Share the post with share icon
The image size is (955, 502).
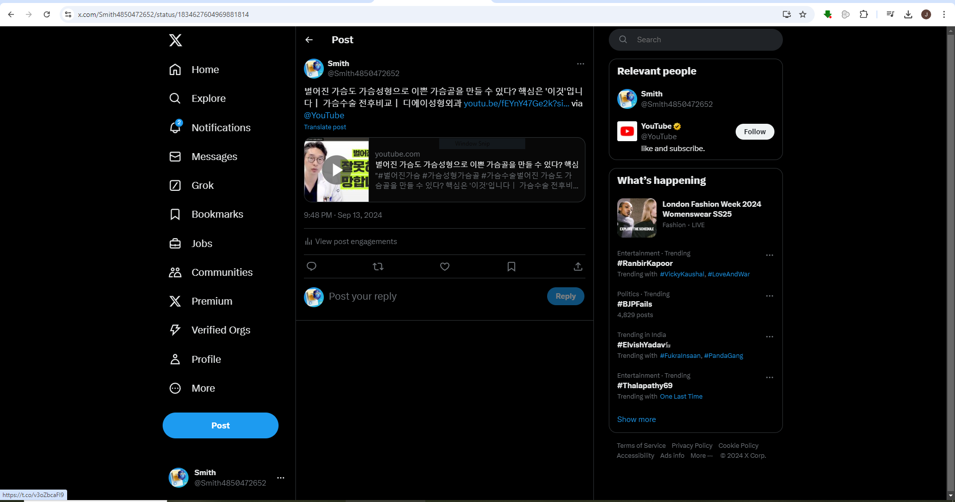[x=578, y=266]
